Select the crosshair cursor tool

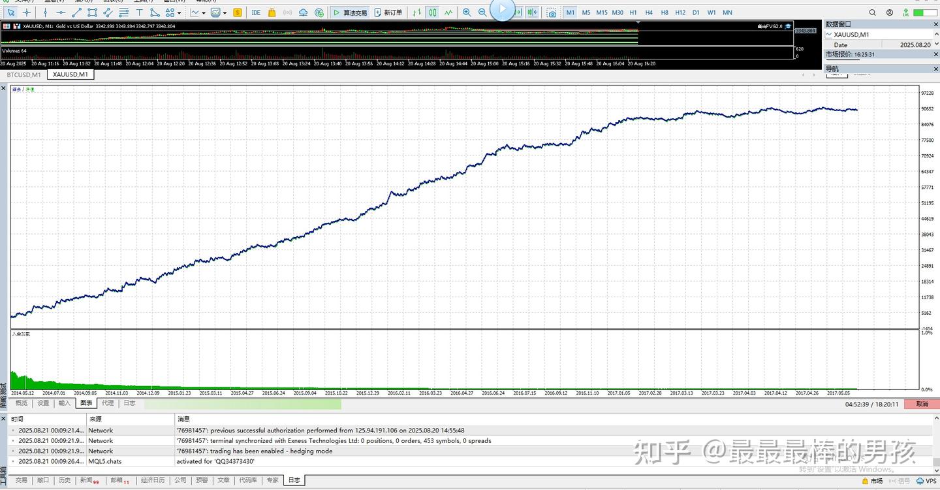27,12
